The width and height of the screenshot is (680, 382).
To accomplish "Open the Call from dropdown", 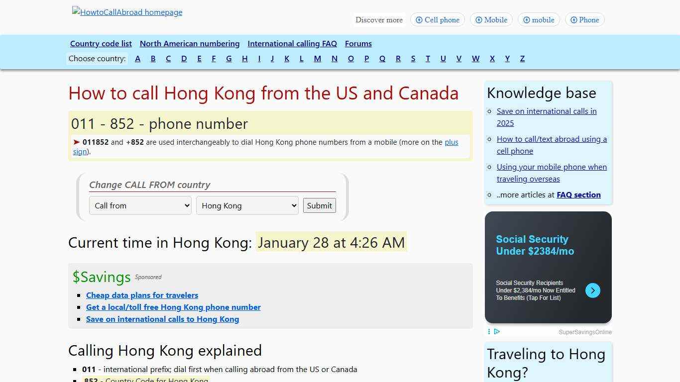I will point(140,205).
